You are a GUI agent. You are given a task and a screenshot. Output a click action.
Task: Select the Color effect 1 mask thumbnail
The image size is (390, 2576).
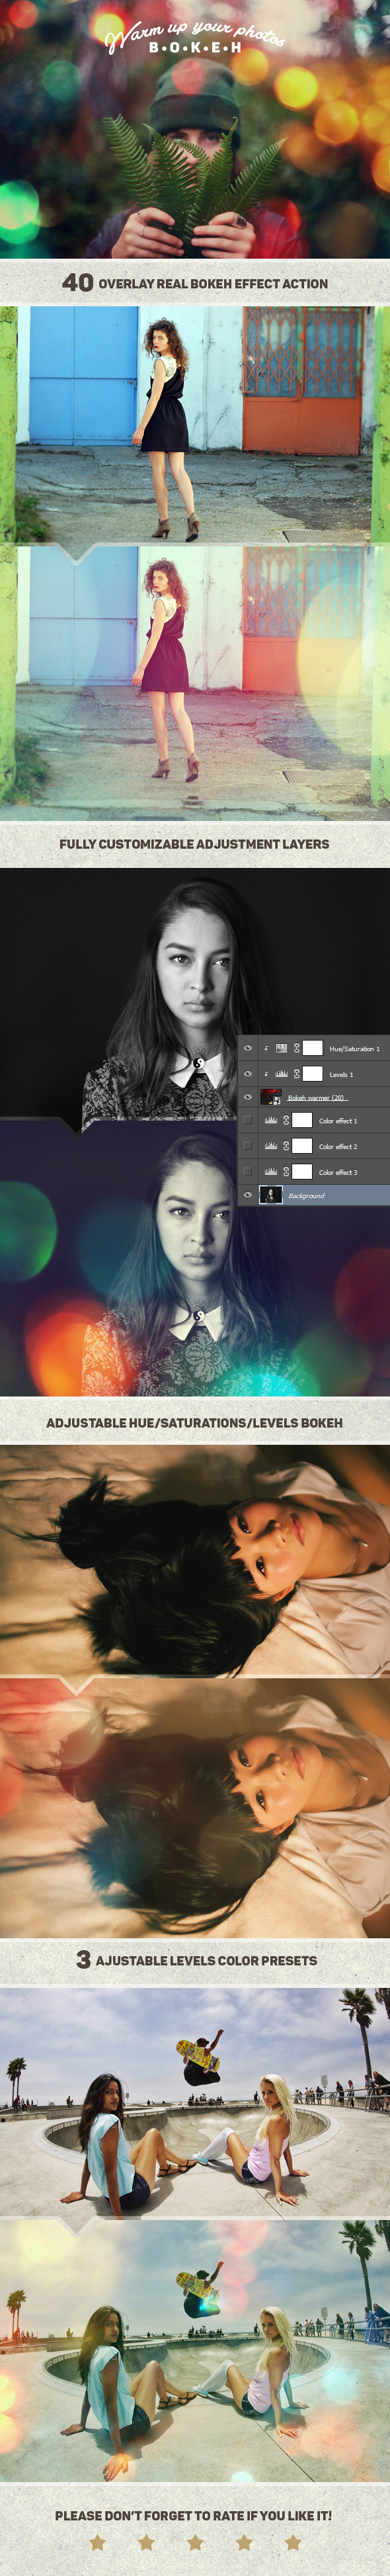(x=302, y=1121)
